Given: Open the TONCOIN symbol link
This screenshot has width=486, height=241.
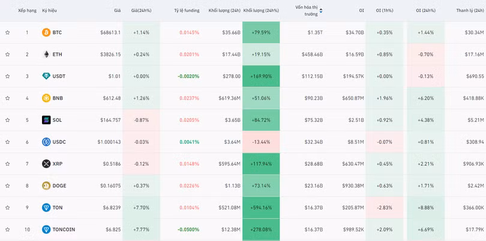Looking at the screenshot, I should [62, 230].
